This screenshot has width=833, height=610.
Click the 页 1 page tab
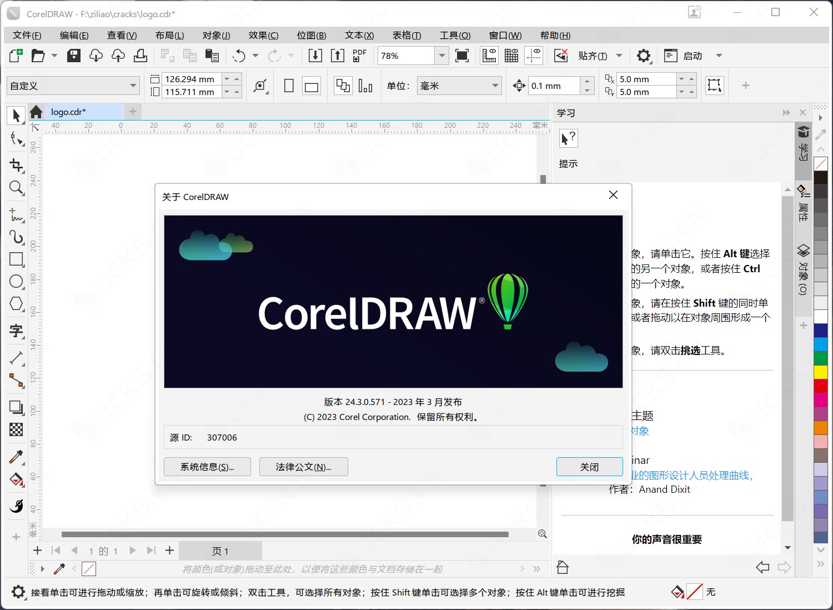click(220, 551)
